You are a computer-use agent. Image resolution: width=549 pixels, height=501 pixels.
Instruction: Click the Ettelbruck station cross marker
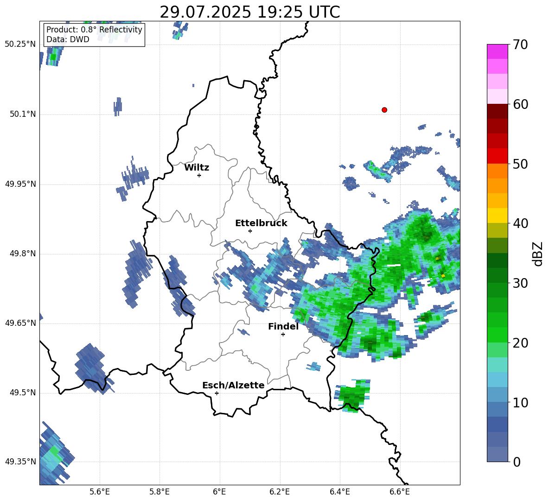[x=250, y=231]
